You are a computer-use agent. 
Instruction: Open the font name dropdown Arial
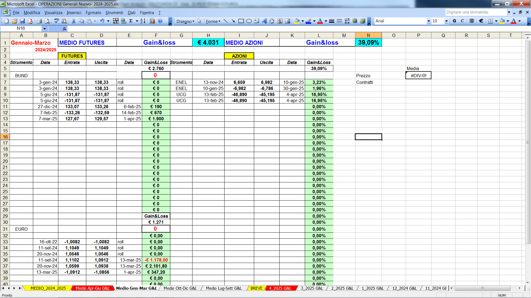(429, 21)
